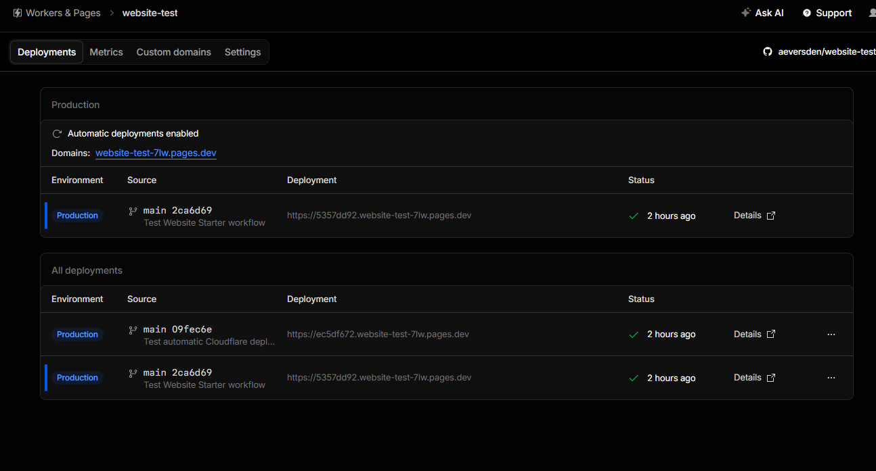
Task: Open Details for last 2ca6d69 deployment
Action: [747, 378]
